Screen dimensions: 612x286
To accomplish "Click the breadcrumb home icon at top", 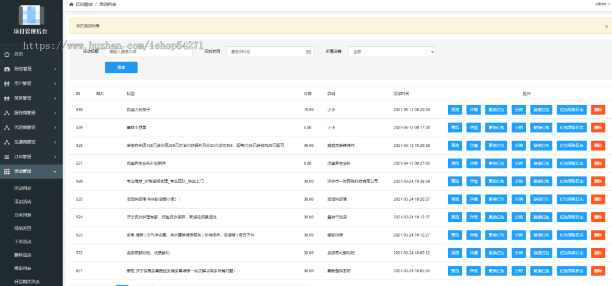I will coord(71,4).
